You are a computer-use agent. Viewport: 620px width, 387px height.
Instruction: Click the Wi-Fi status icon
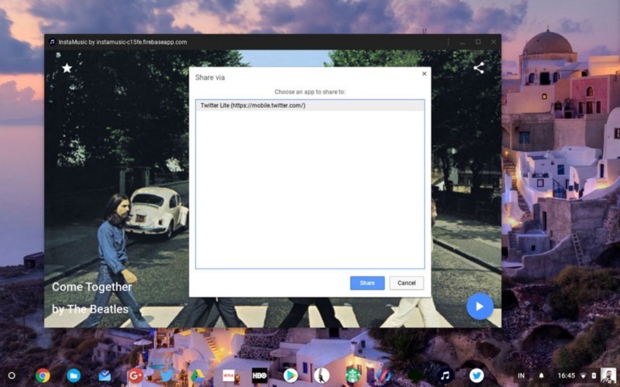pos(584,375)
